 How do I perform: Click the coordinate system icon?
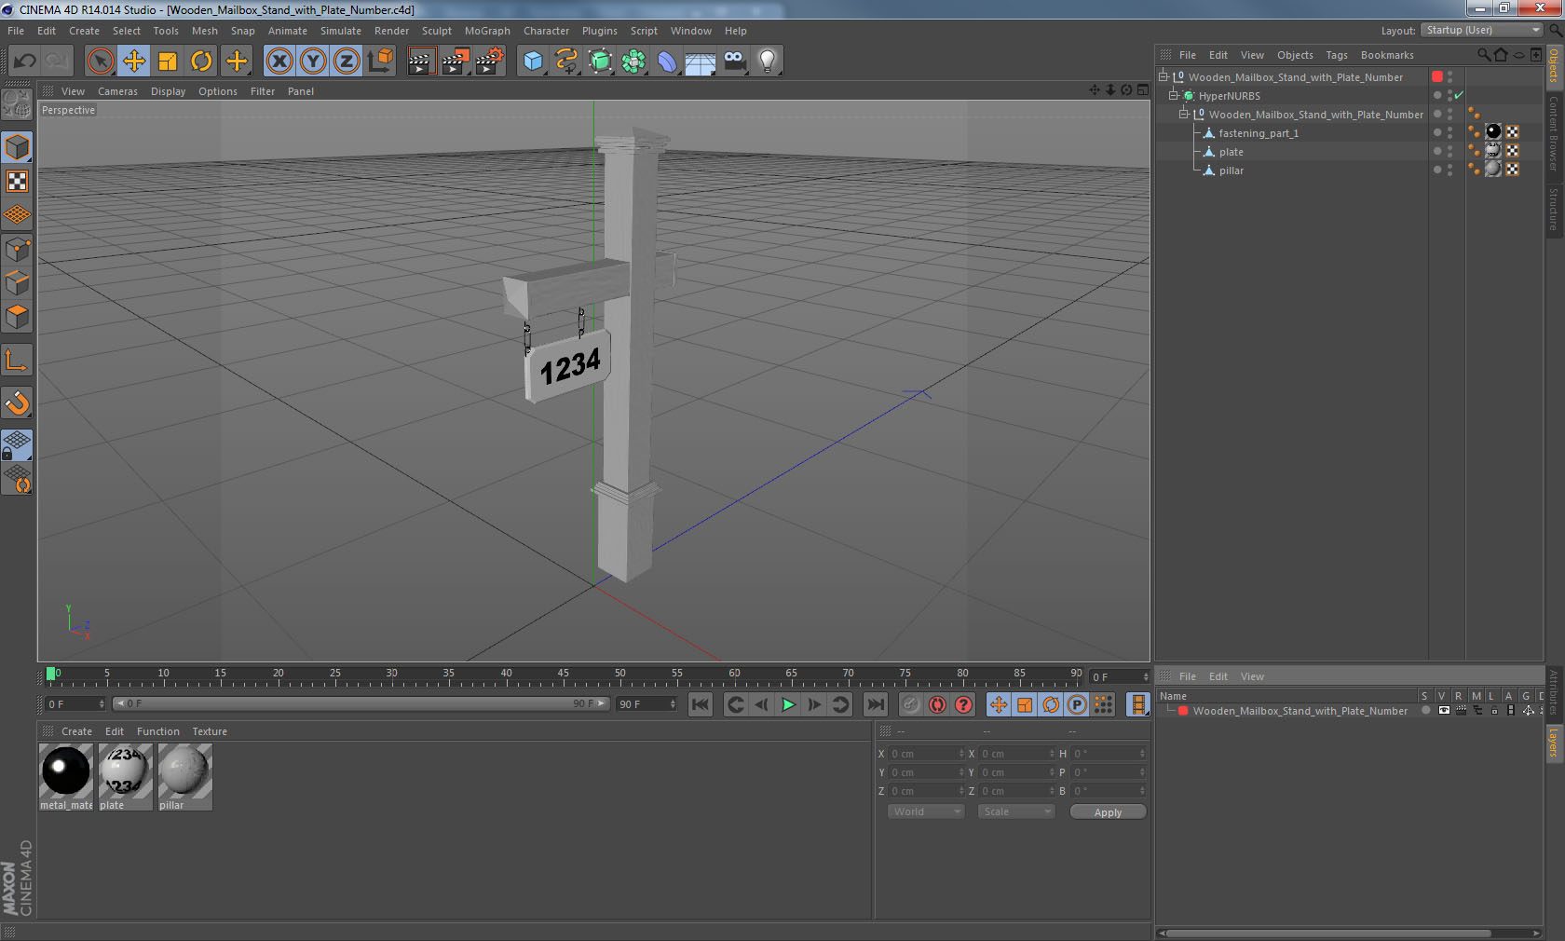pos(380,61)
